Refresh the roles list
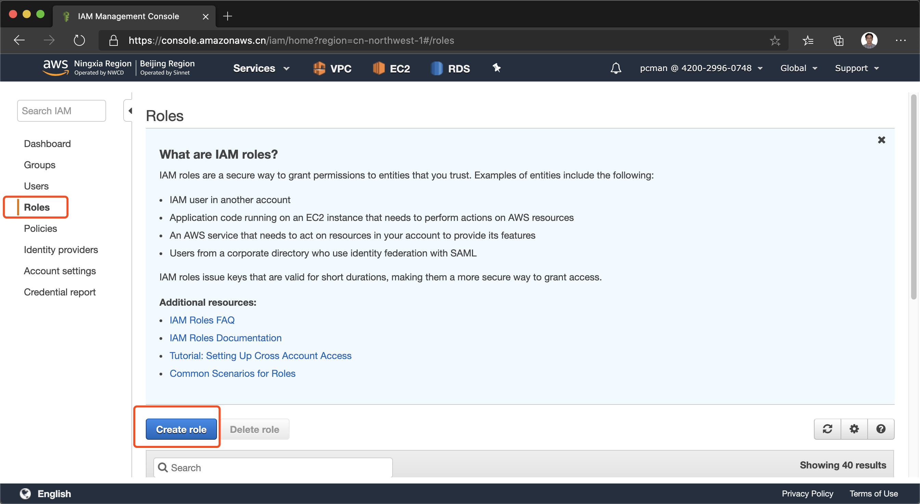Viewport: 920px width, 504px height. click(827, 429)
